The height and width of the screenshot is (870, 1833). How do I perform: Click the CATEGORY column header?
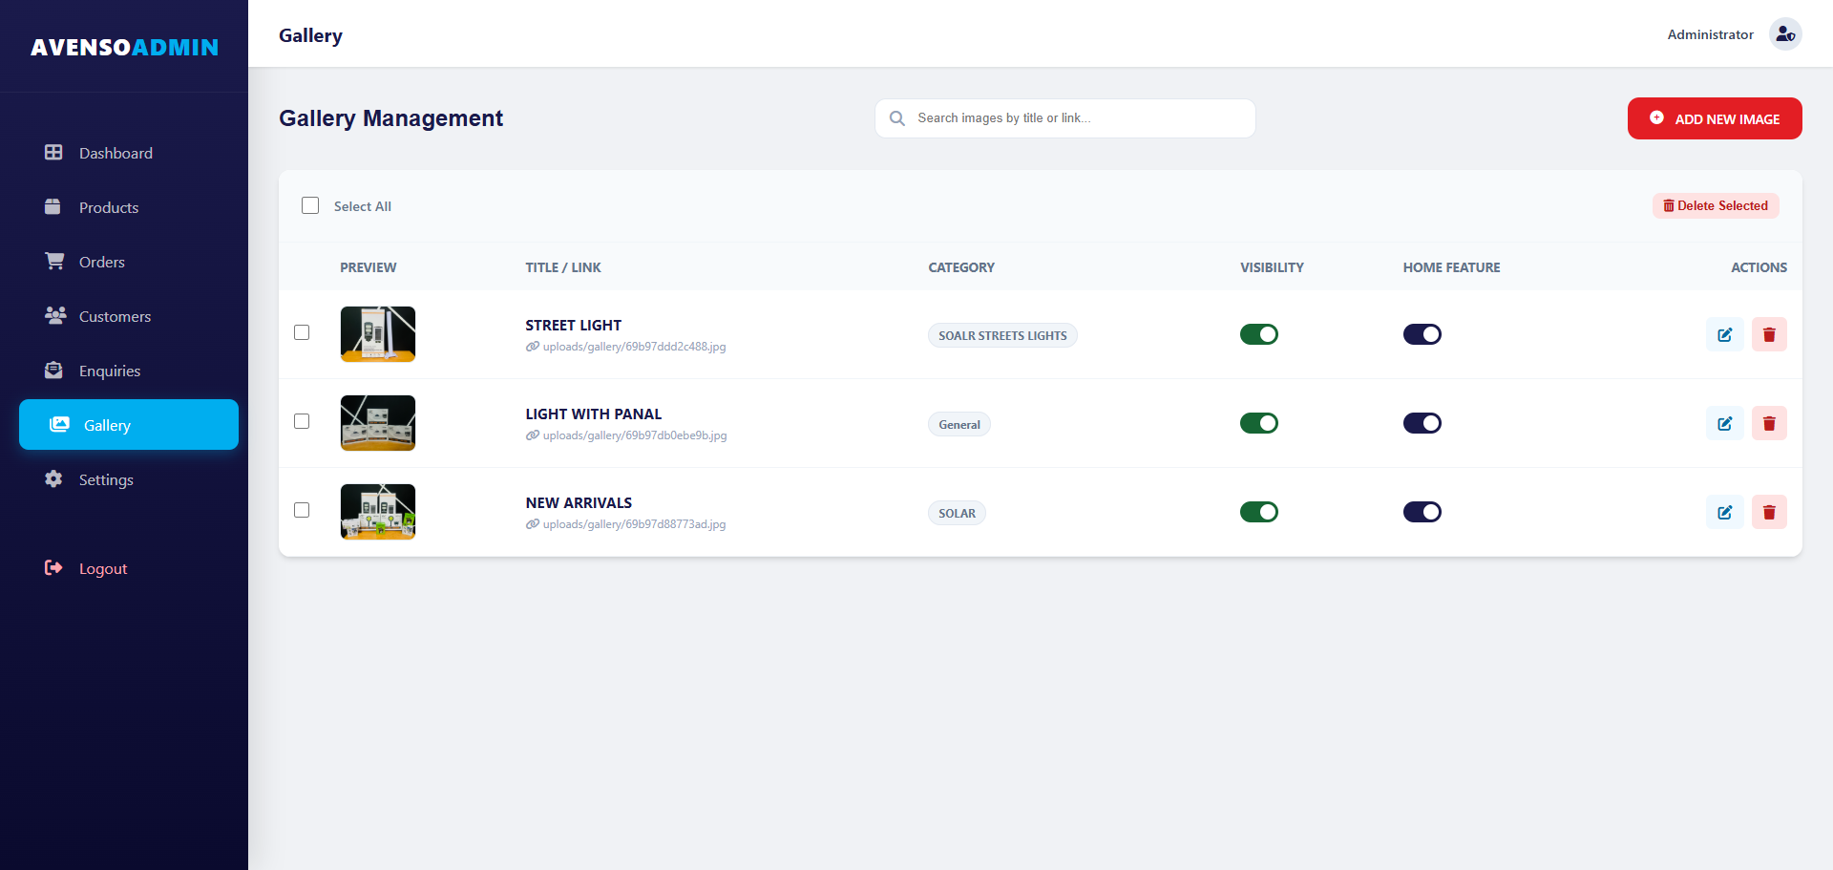point(961,267)
